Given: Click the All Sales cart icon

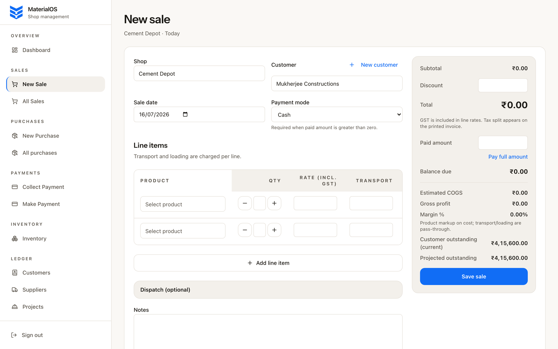Looking at the screenshot, I should pos(15,101).
